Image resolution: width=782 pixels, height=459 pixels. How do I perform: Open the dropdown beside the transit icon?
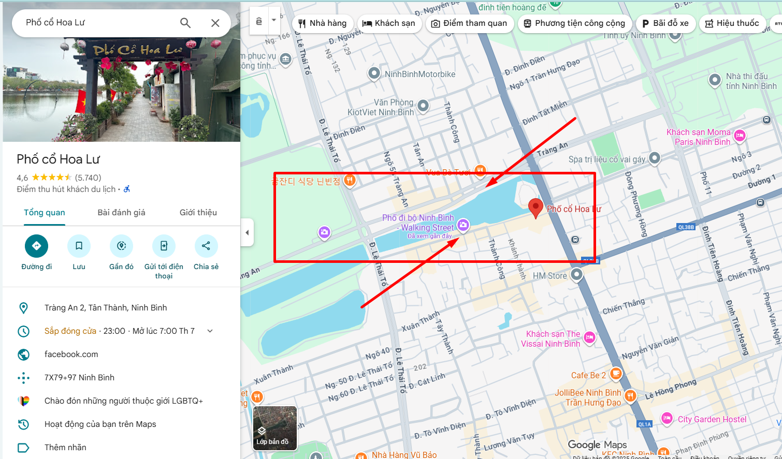coord(274,21)
